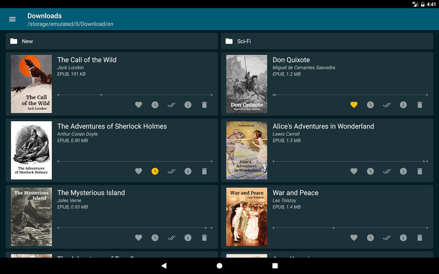Favorite The Call of the Wild

(x=139, y=105)
